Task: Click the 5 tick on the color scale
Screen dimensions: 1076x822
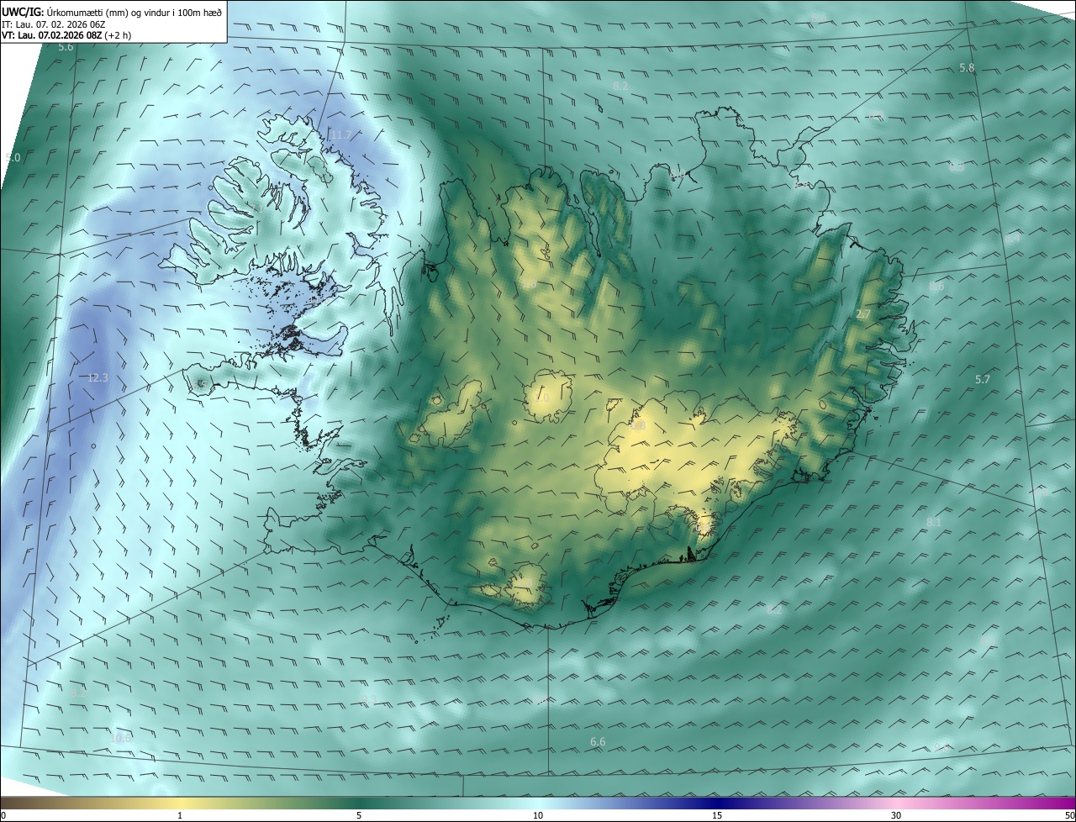Action: pos(359,816)
